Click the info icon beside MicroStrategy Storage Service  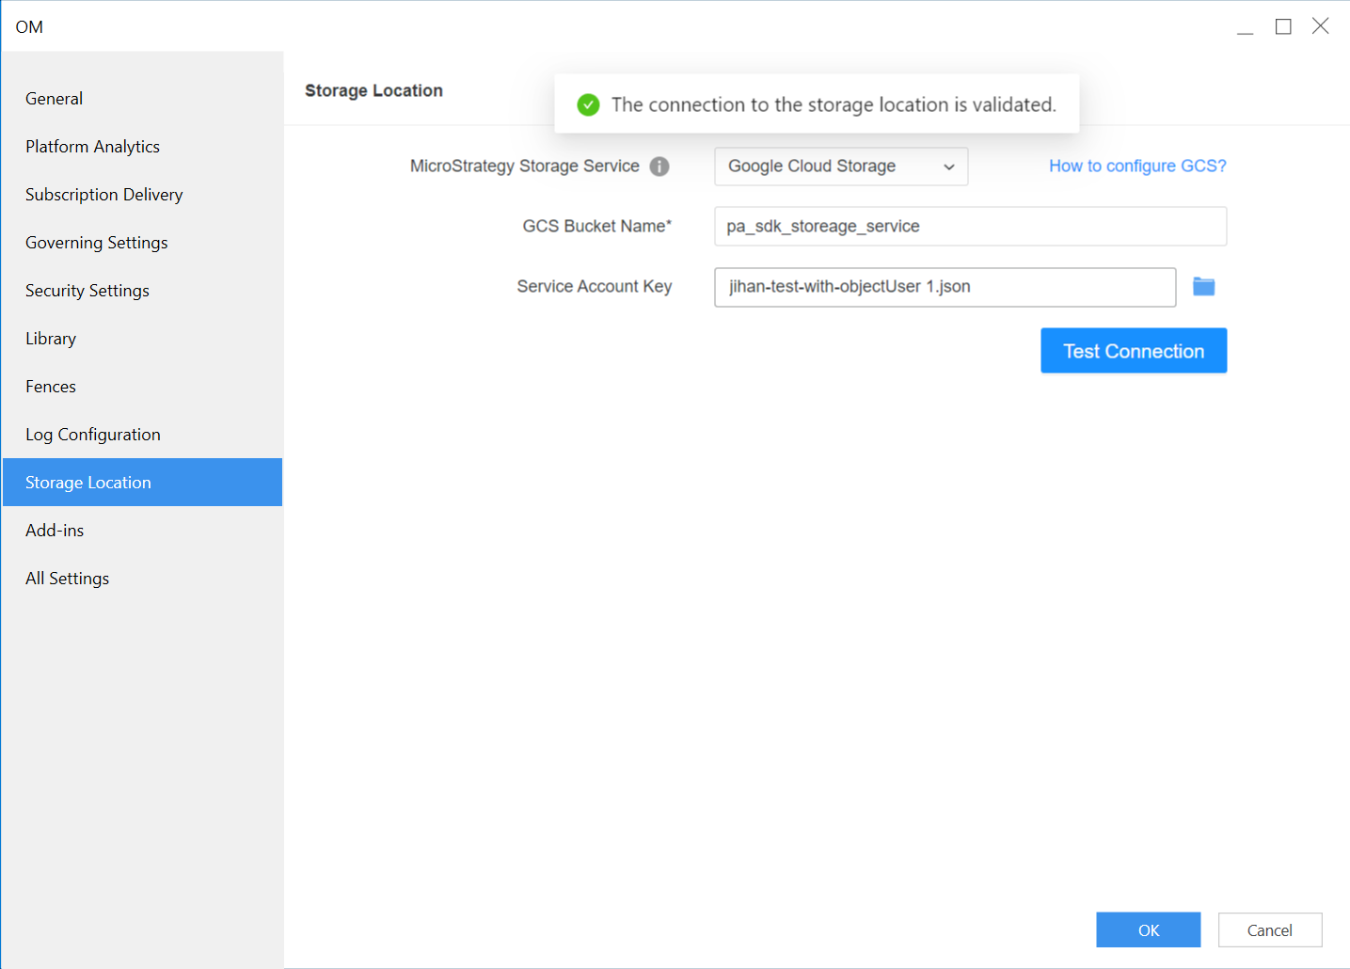tap(659, 167)
